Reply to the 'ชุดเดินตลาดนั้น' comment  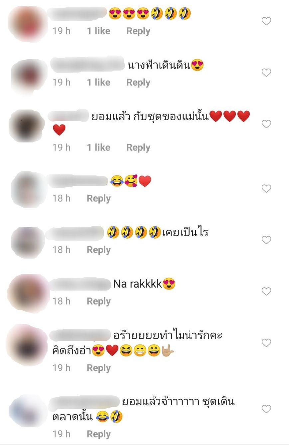point(99,434)
